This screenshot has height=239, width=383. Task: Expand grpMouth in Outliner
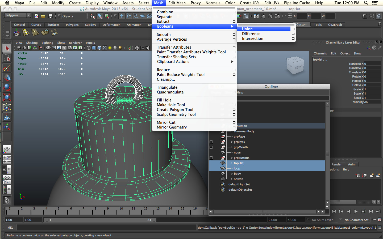(211, 147)
